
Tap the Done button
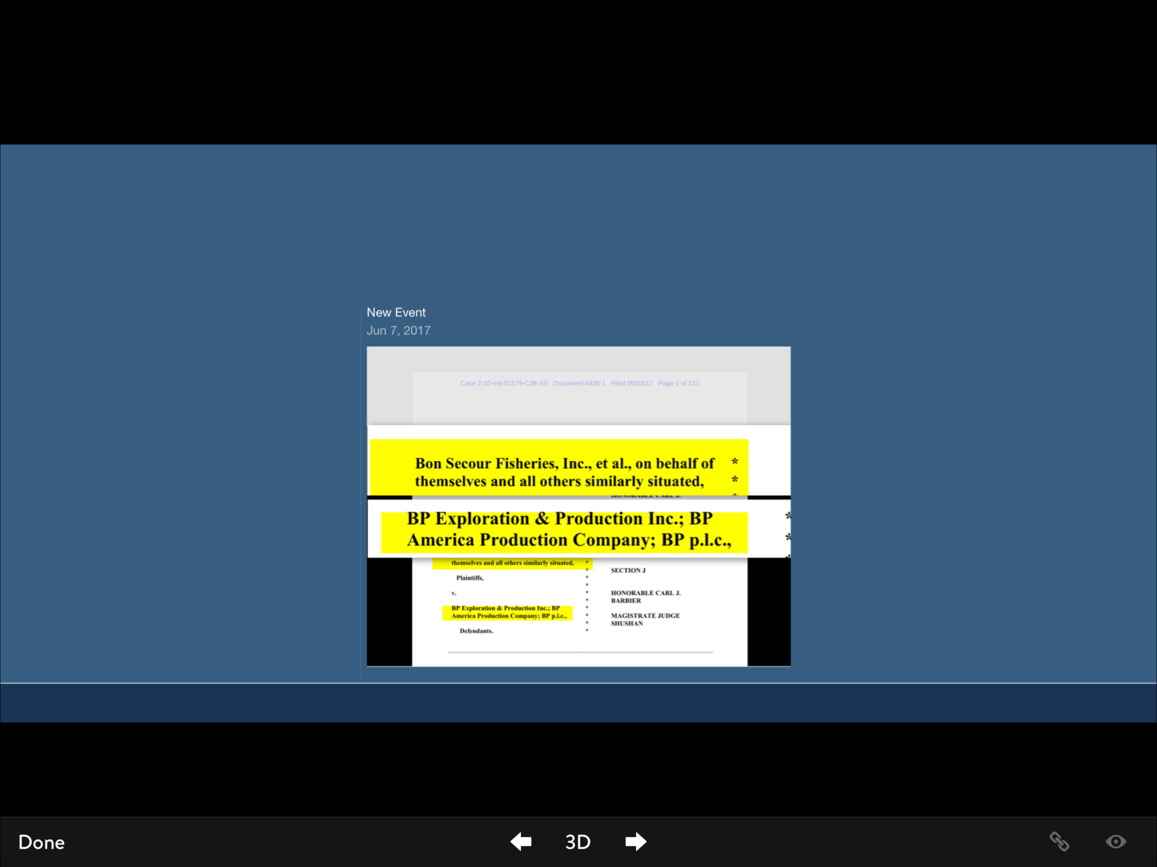tap(41, 842)
